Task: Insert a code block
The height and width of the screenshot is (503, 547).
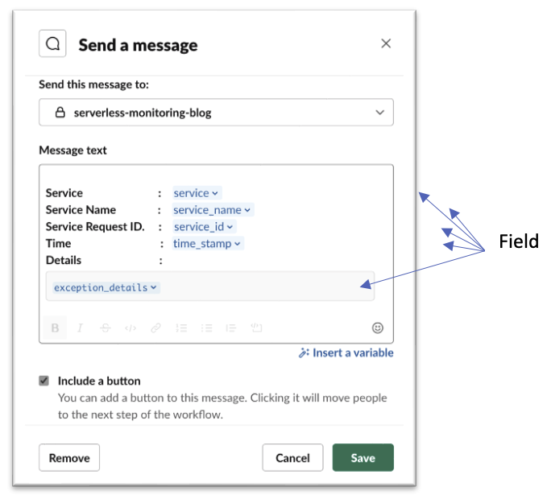Action: click(x=256, y=328)
